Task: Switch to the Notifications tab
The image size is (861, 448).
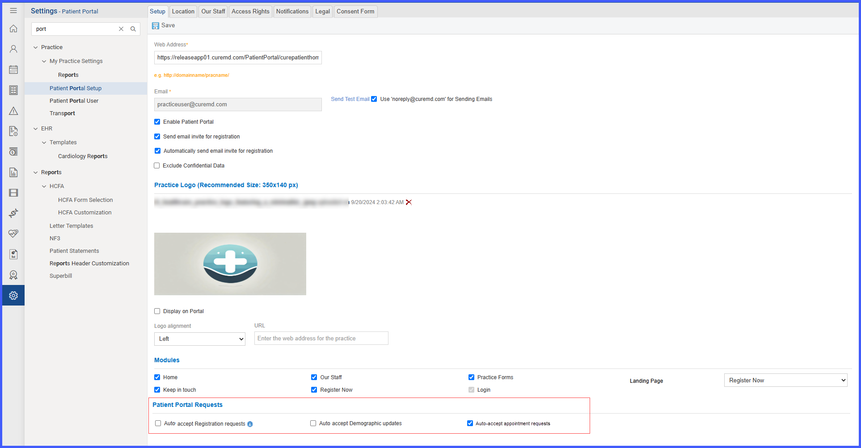Action: pyautogui.click(x=292, y=12)
